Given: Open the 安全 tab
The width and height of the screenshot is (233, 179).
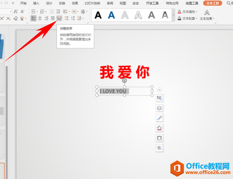Looking at the screenshot, I should pyautogui.click(x=135, y=3).
